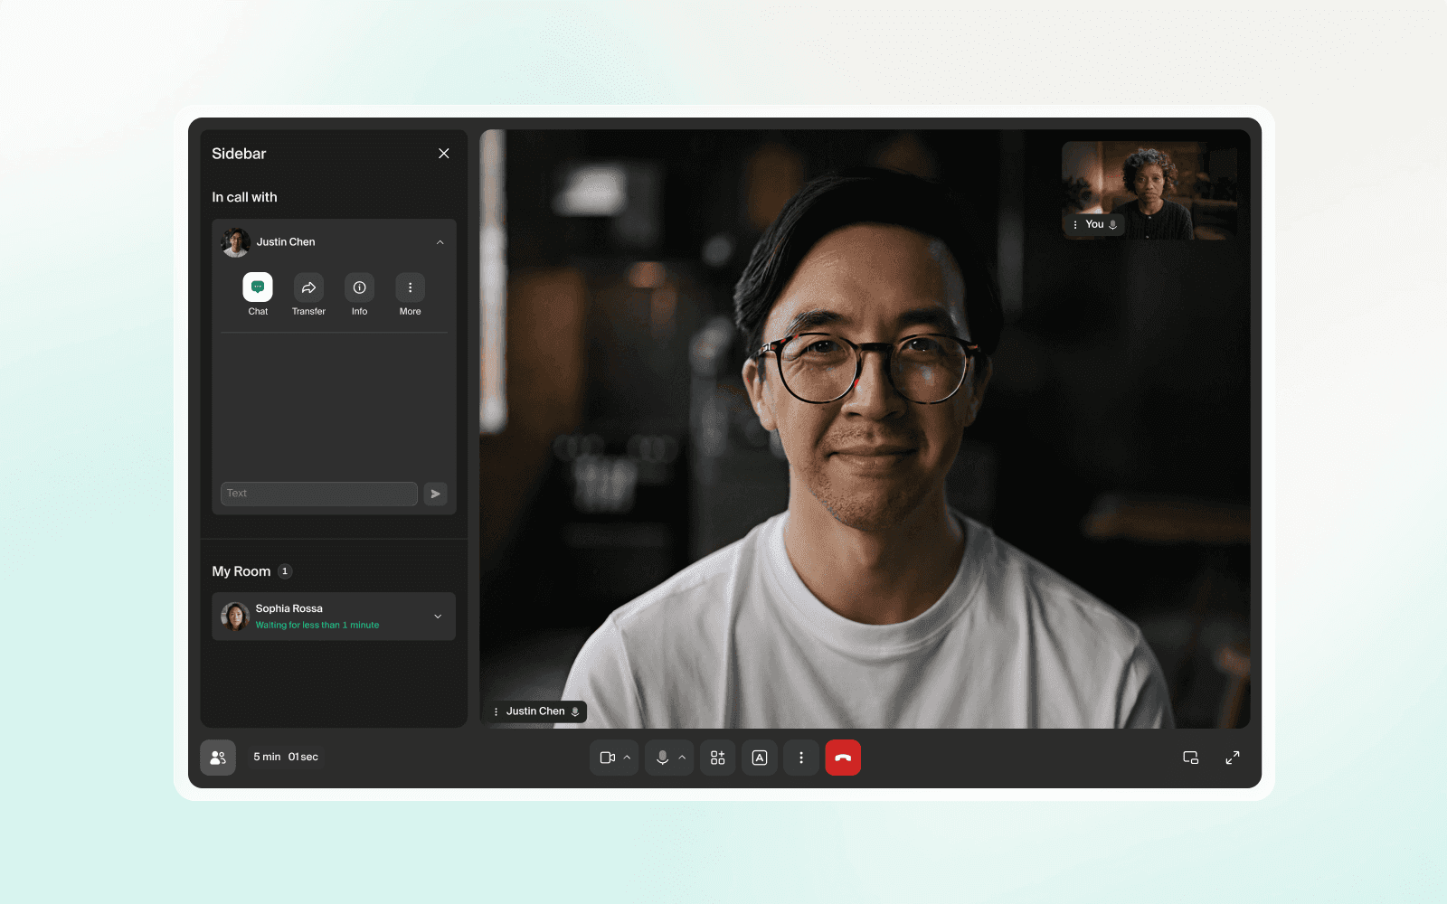Open the apps grid icon in call controls
The image size is (1447, 904).
(x=717, y=758)
